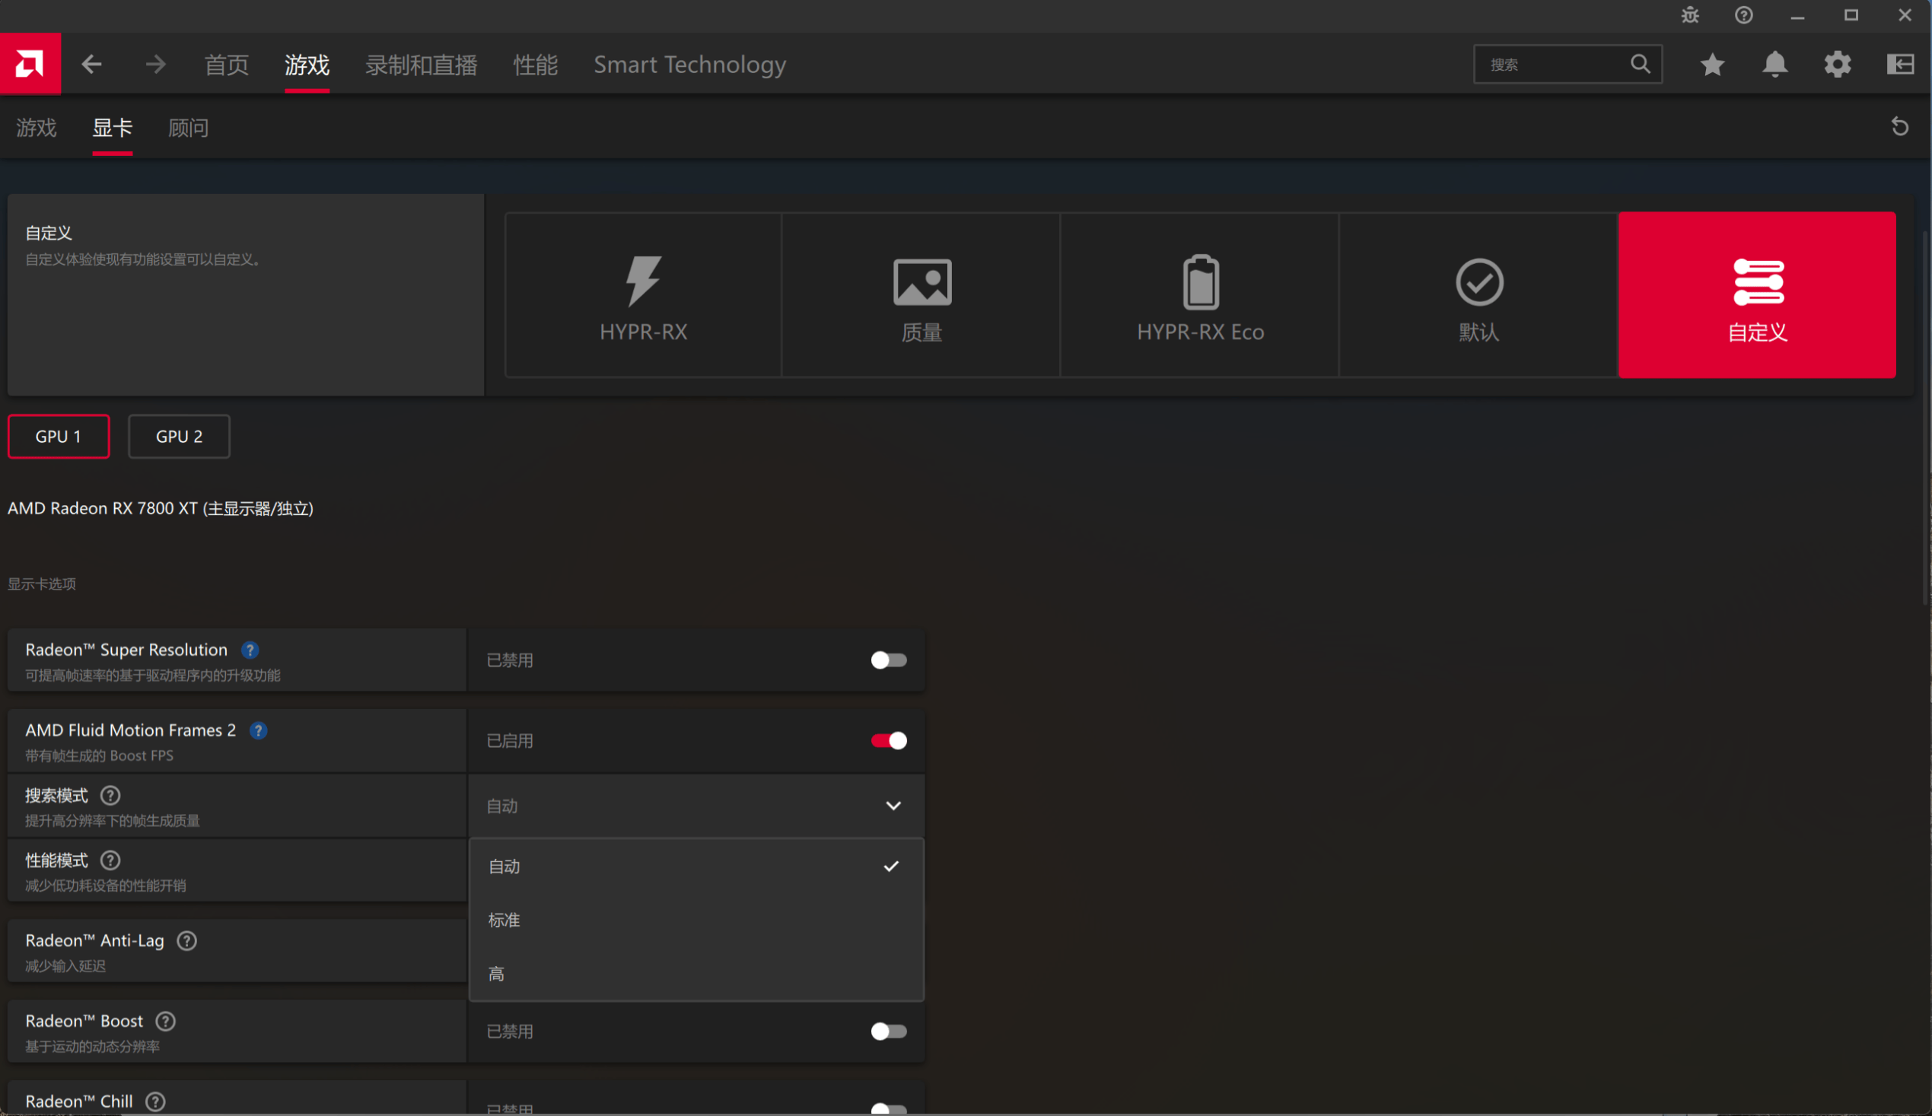Click the search magnifier icon
This screenshot has width=1932, height=1116.
tap(1640, 64)
